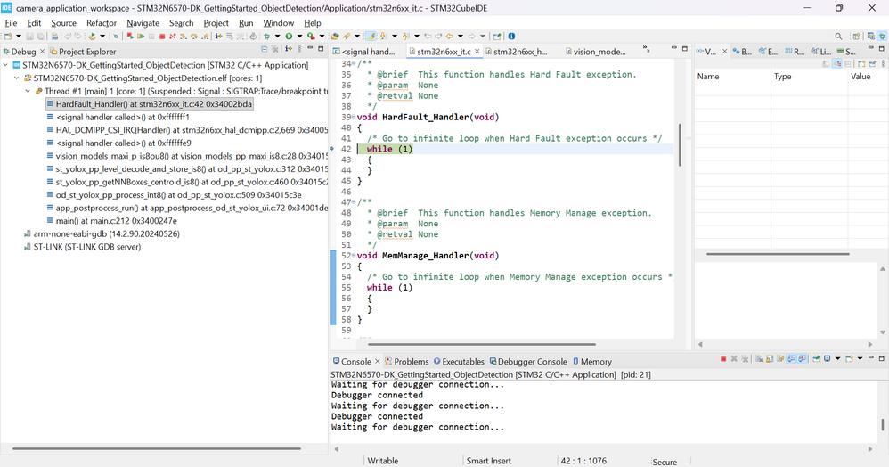Toggle Show Console on standard output change

point(791,359)
